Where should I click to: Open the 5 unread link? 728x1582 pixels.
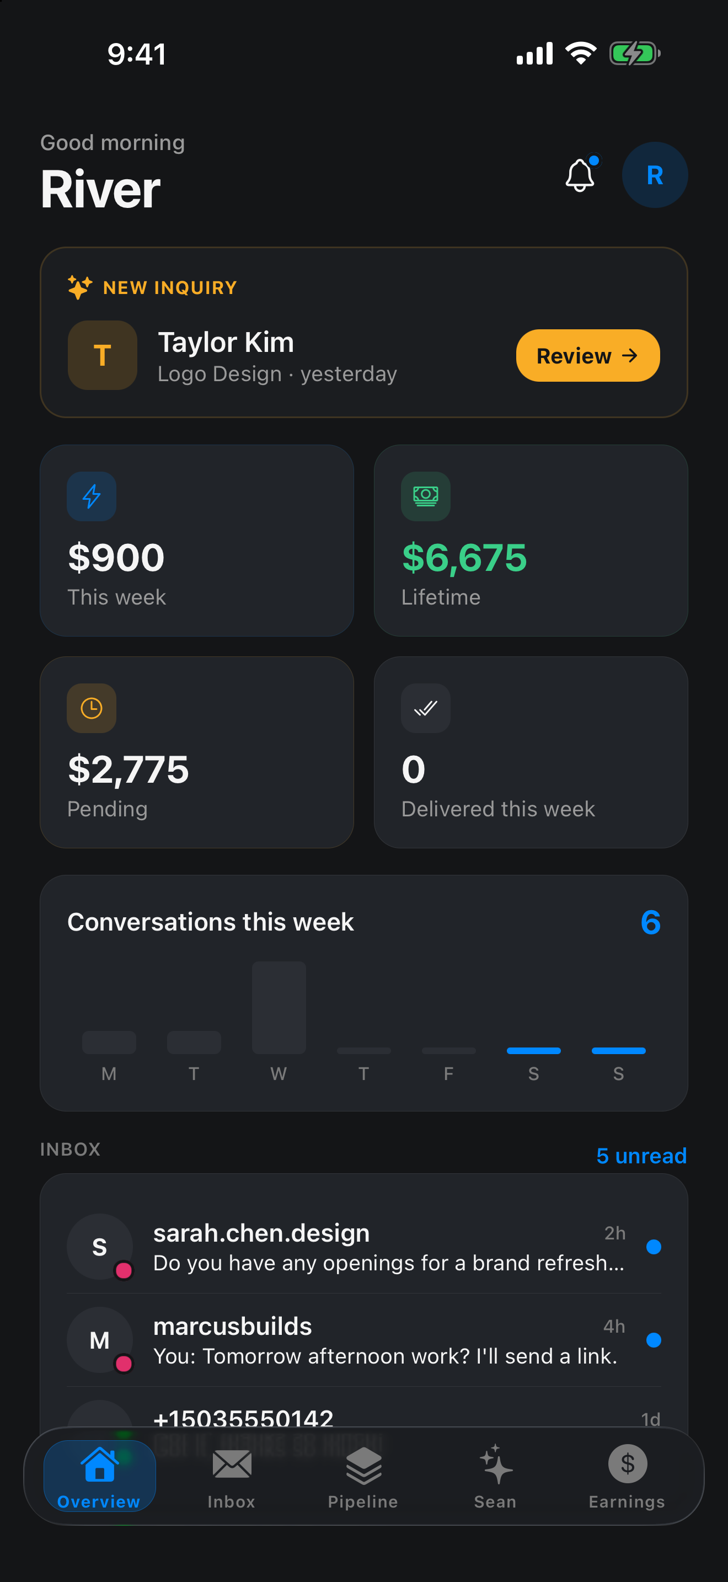[x=641, y=1155]
